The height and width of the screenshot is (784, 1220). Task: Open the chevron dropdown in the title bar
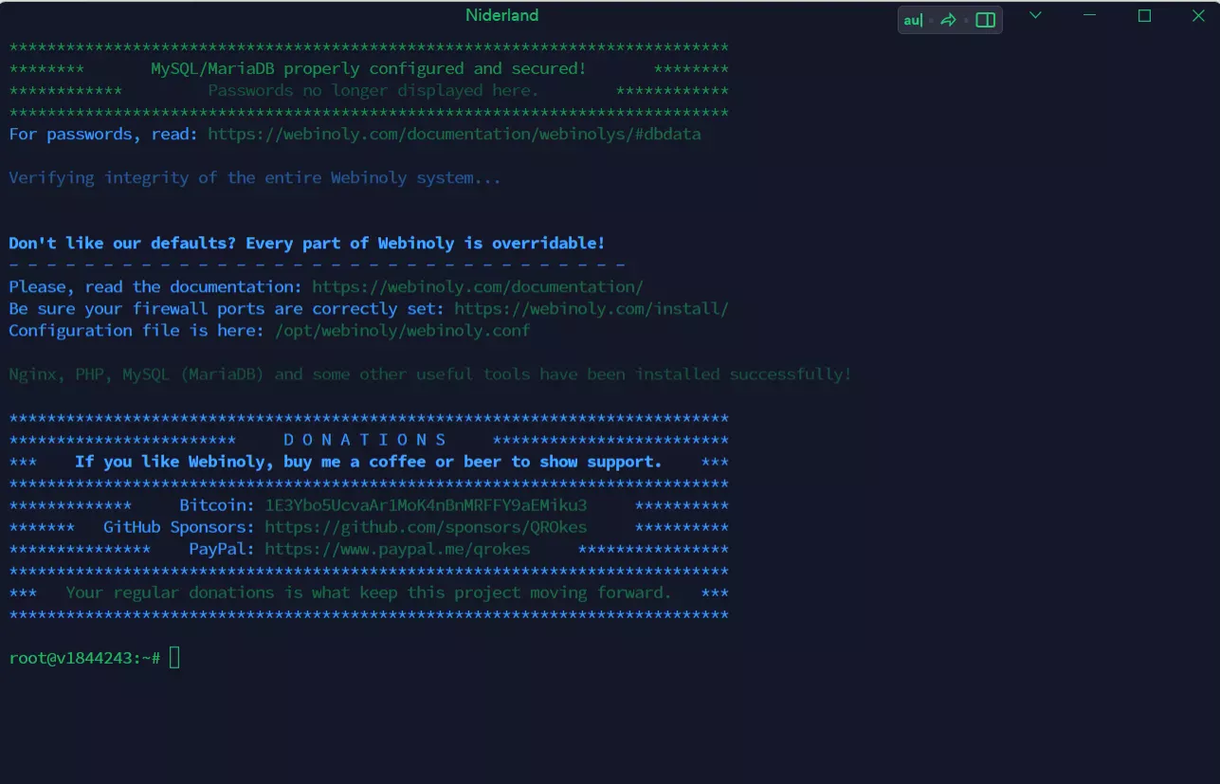tap(1035, 15)
